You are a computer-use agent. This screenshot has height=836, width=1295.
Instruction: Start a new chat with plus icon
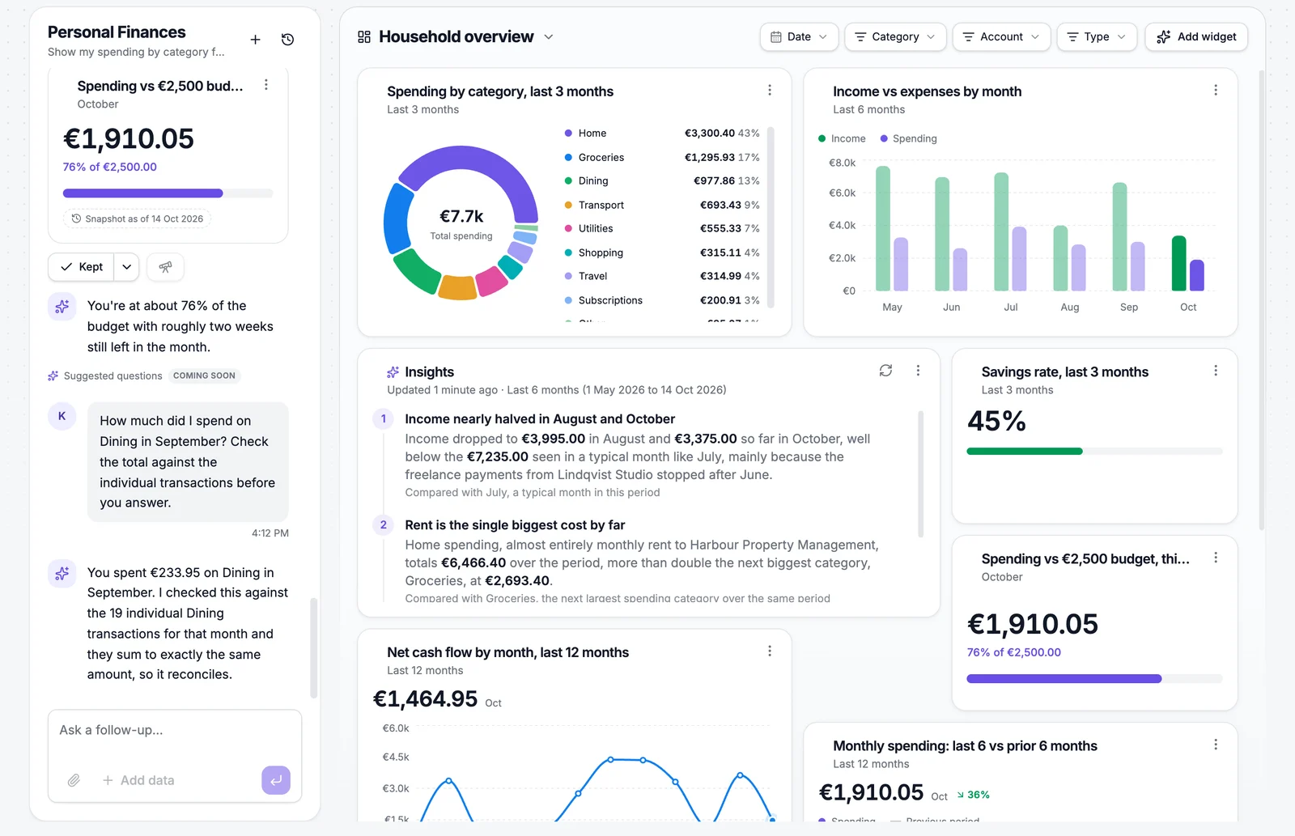pos(255,40)
